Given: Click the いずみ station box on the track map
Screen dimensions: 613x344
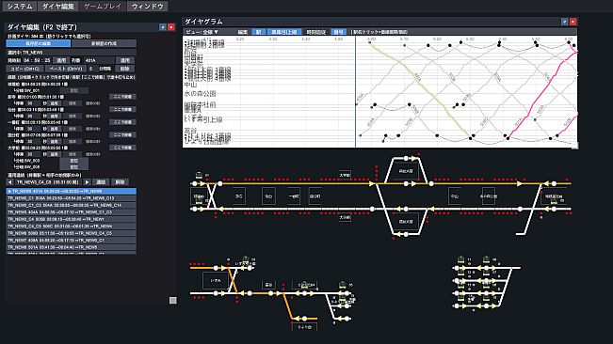Looking at the screenshot, I should coord(216,280).
